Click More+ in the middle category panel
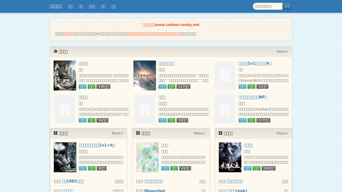This screenshot has width=342, height=192. coord(200,133)
